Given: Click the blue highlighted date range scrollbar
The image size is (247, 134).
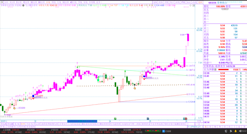Looking at the screenshot, I should (x=82, y=121).
